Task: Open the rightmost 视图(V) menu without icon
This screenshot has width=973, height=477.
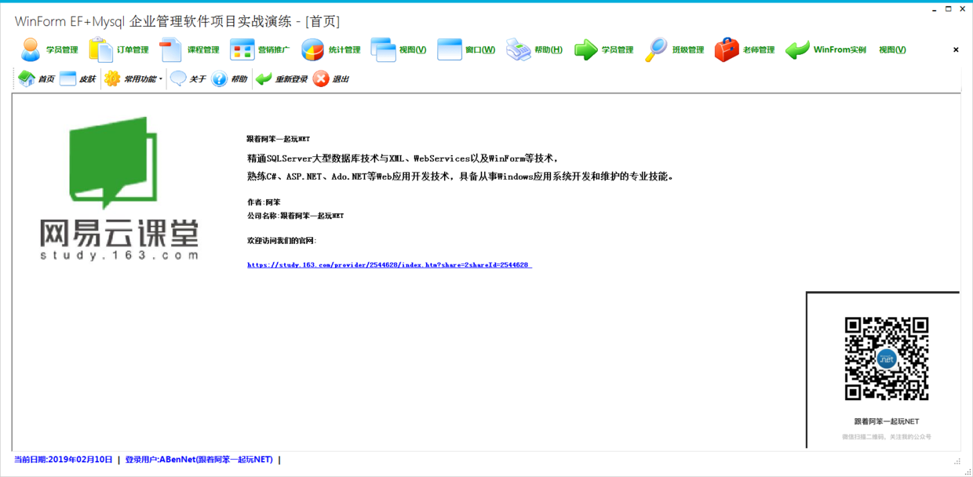Action: coord(892,49)
